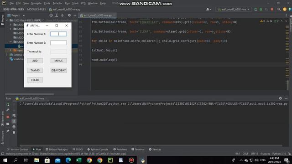Click the CRLF line separator in status bar

pos(245,154)
